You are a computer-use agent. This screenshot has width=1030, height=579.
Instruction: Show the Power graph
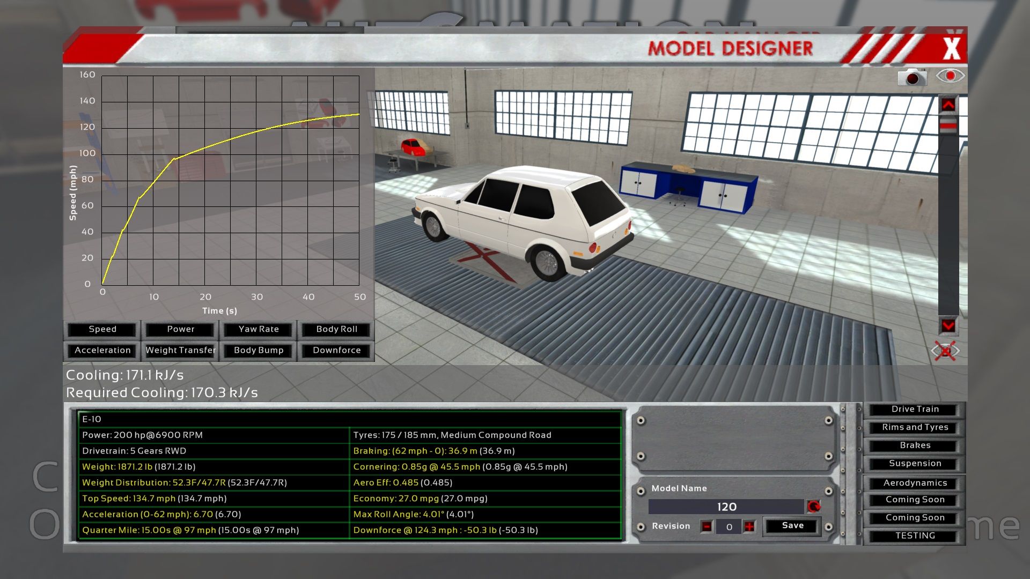180,329
